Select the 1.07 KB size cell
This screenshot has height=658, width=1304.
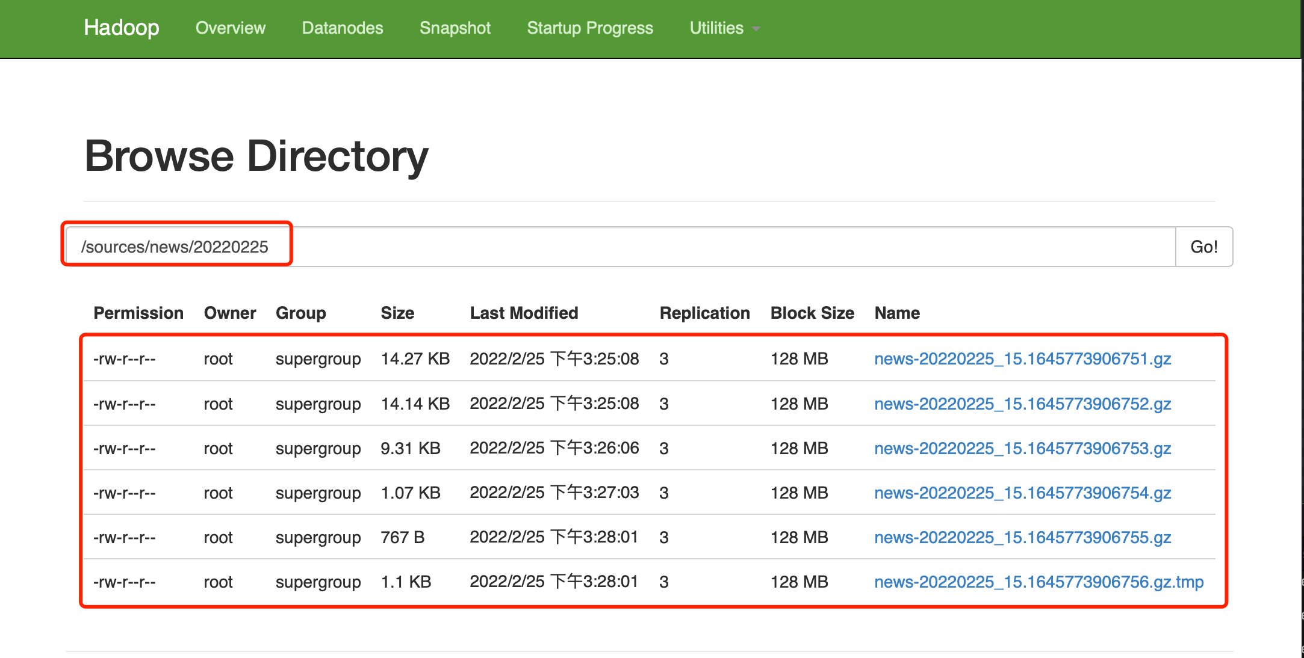411,493
